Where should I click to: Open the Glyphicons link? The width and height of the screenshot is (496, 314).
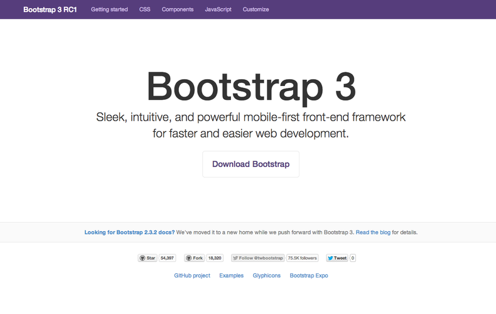click(x=266, y=276)
